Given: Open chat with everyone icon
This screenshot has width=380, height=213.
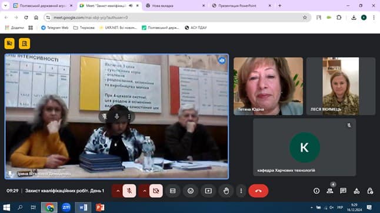Looking at the screenshot, I should pos(343,191).
